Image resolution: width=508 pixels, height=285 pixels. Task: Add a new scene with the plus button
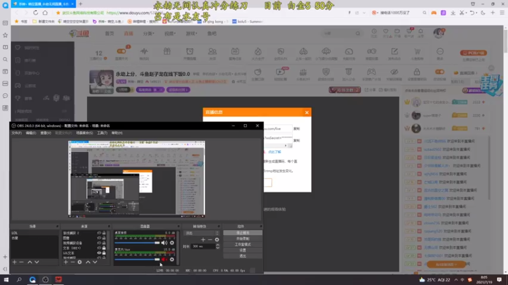[x=14, y=262]
